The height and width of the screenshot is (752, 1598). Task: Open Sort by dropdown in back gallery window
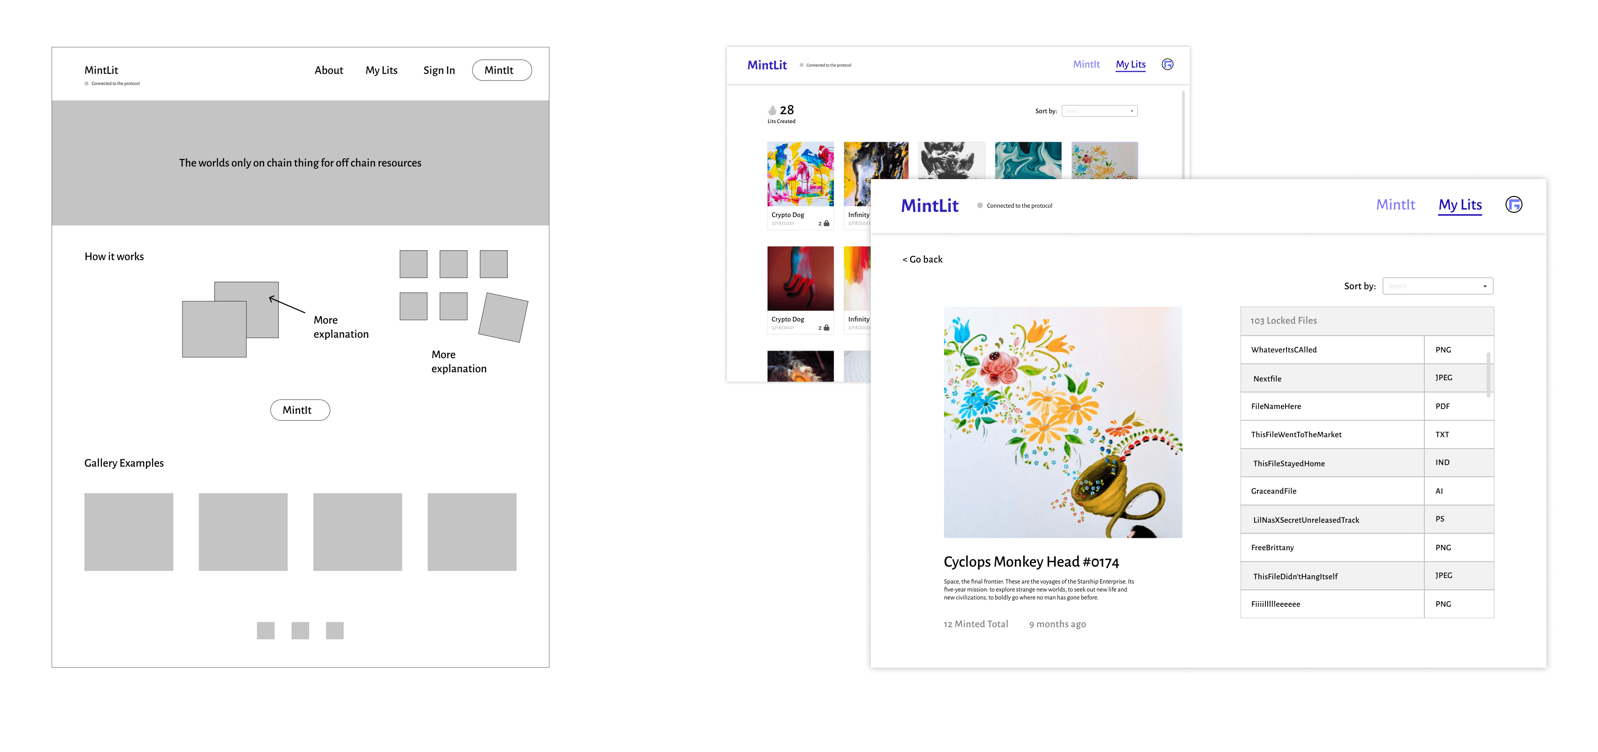[x=1099, y=111]
